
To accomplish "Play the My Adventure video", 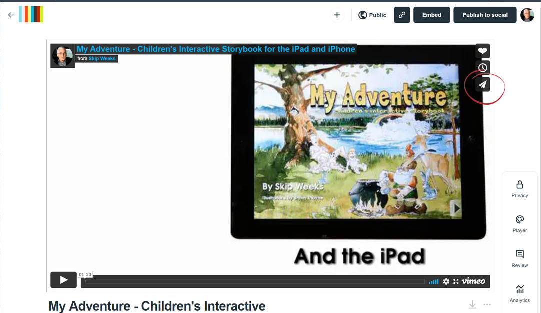I will click(x=63, y=280).
